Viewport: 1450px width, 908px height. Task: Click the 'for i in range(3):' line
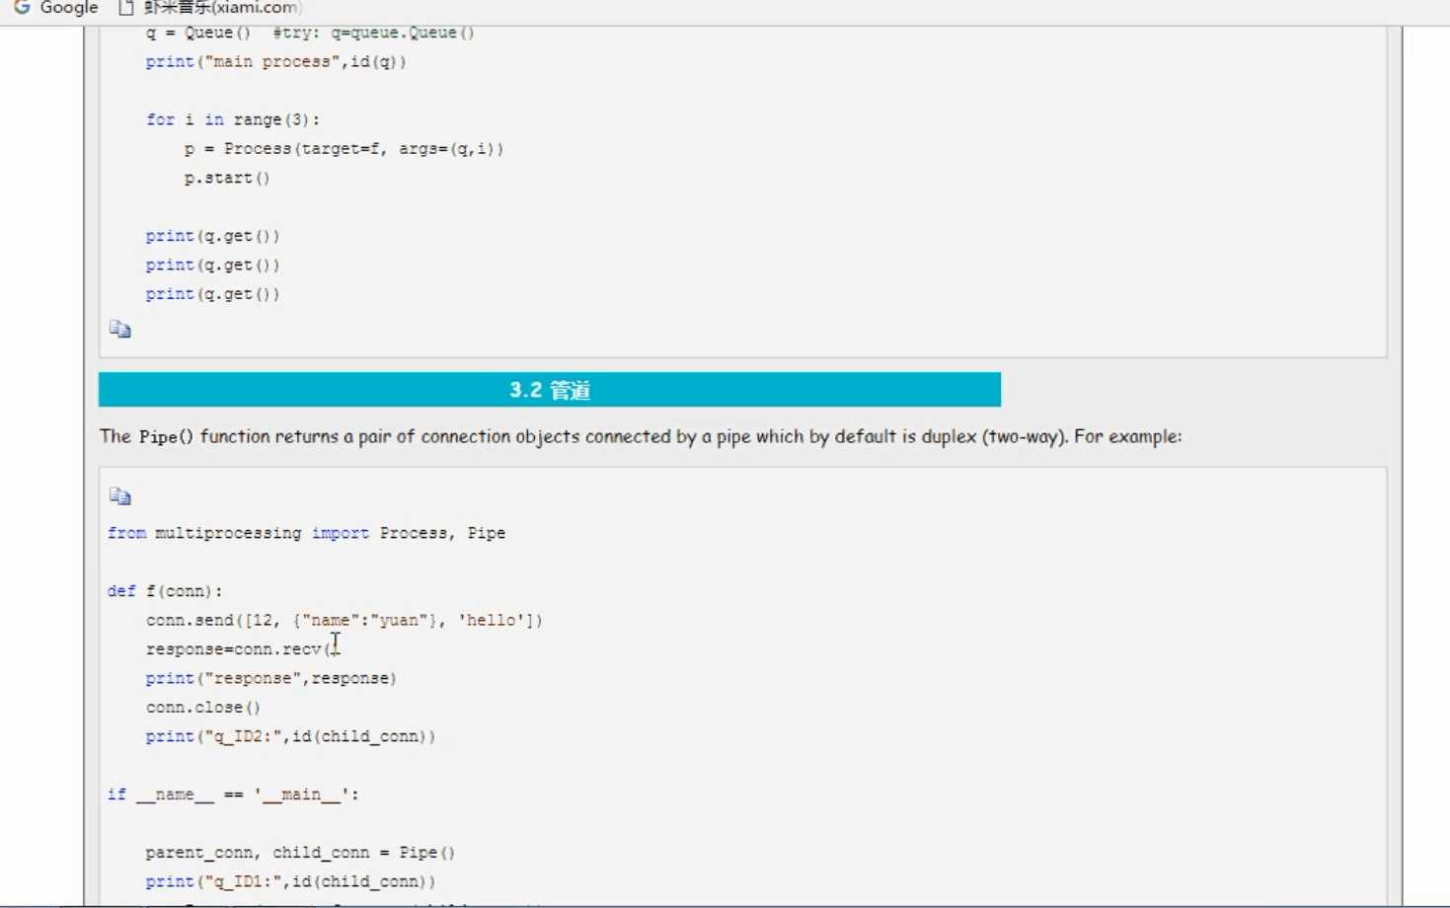tap(233, 119)
